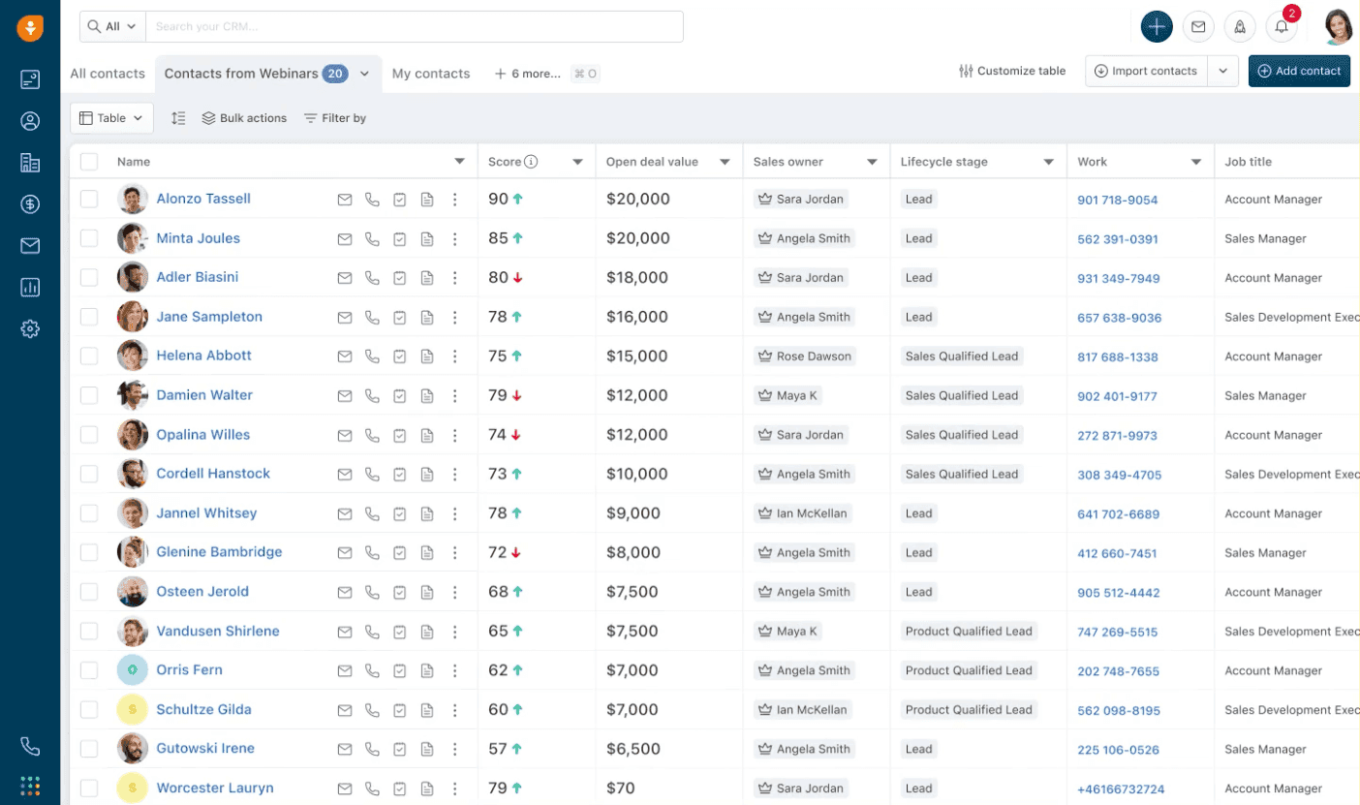
Task: Open the Deals dollar icon in sidebar
Action: point(30,204)
